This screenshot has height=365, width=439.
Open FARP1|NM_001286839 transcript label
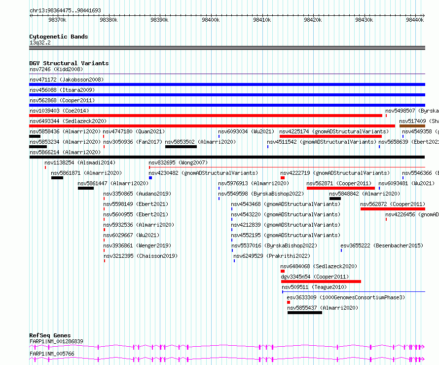pyautogui.click(x=56, y=341)
